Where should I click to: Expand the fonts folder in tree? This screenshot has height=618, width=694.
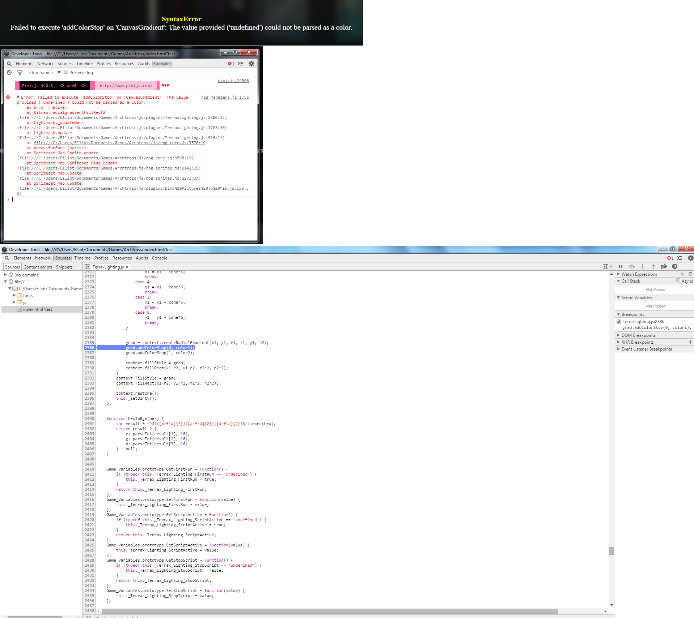(14, 295)
